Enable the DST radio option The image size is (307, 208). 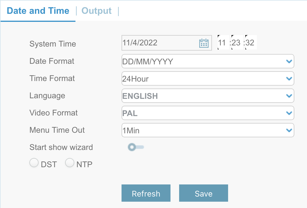click(34, 163)
